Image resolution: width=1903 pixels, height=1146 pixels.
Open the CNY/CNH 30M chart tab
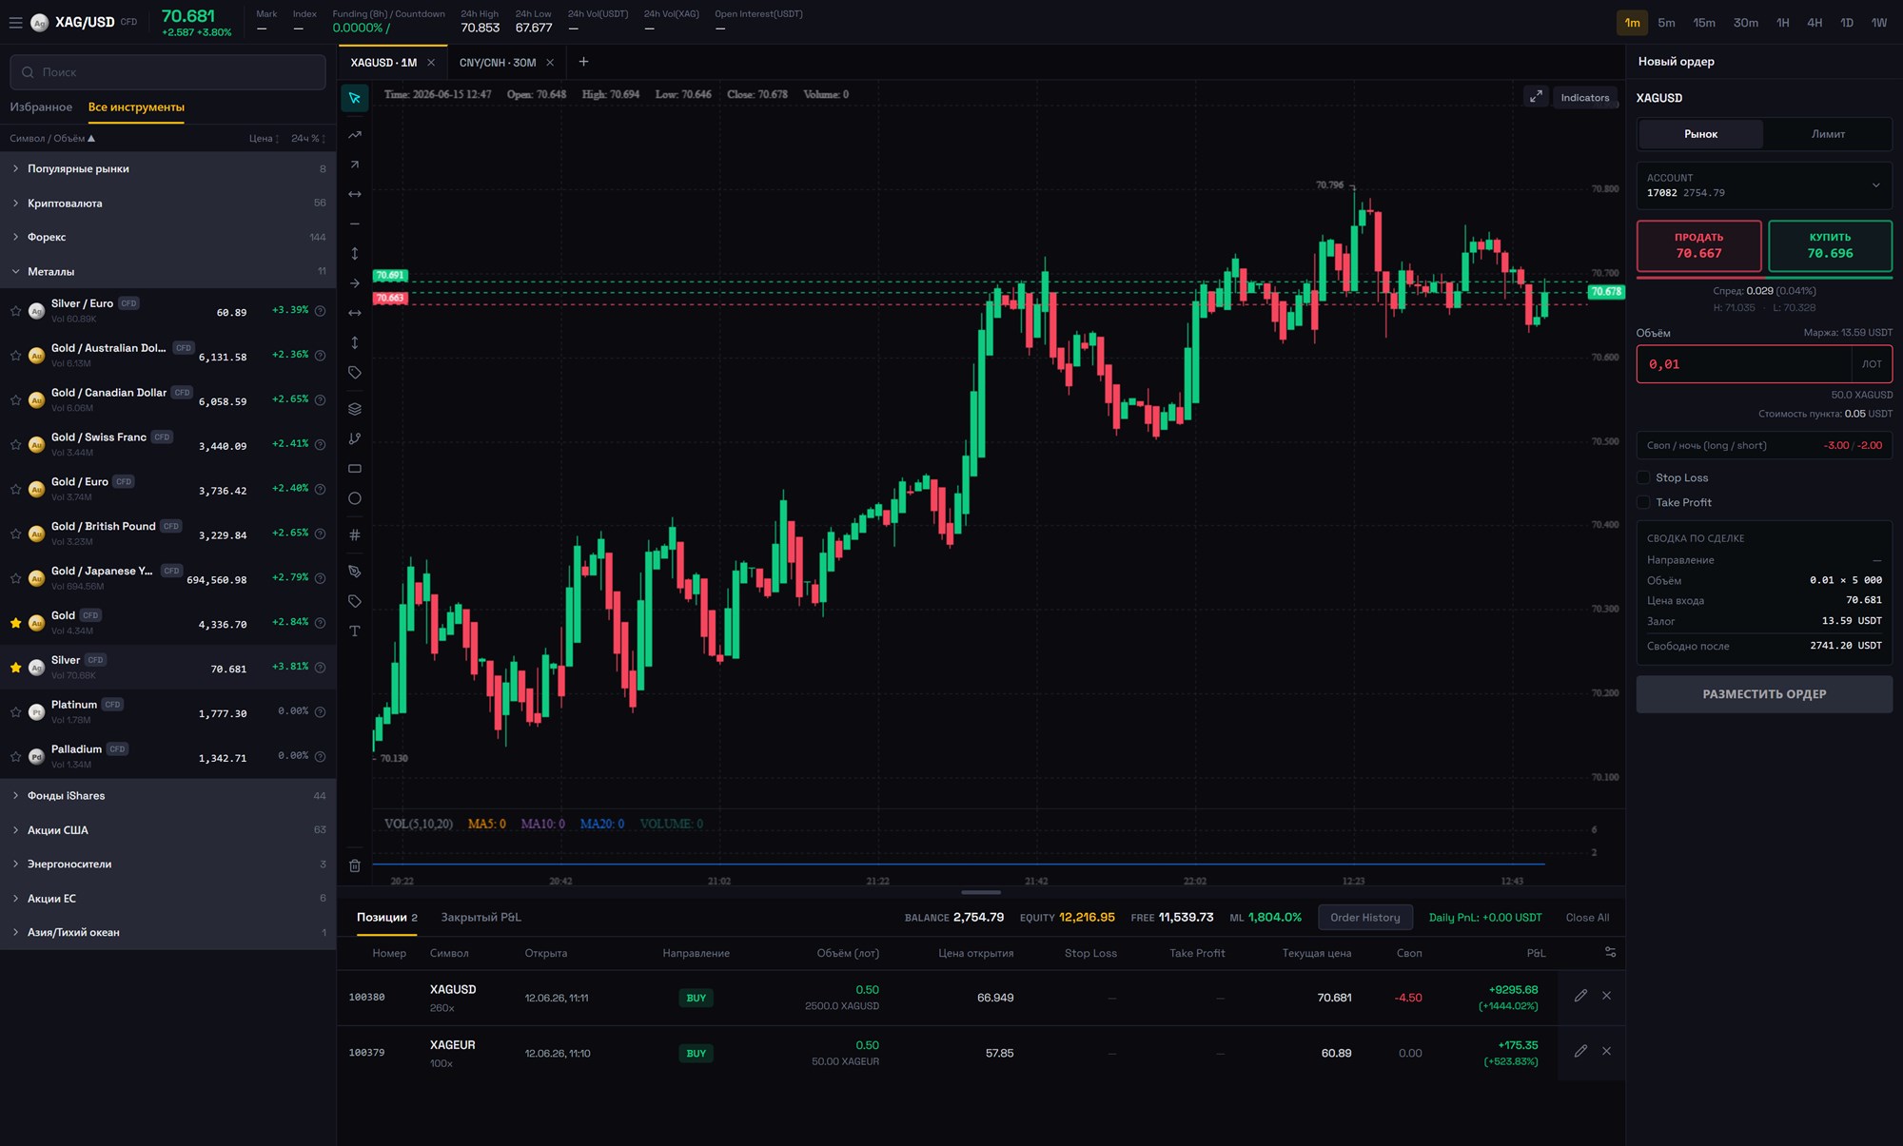tap(498, 63)
